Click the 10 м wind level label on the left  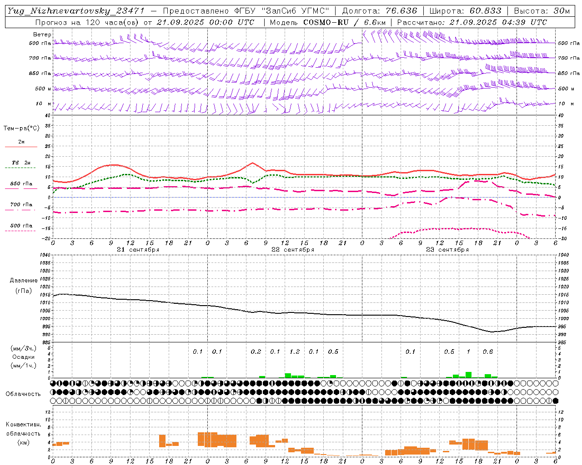tap(44, 104)
